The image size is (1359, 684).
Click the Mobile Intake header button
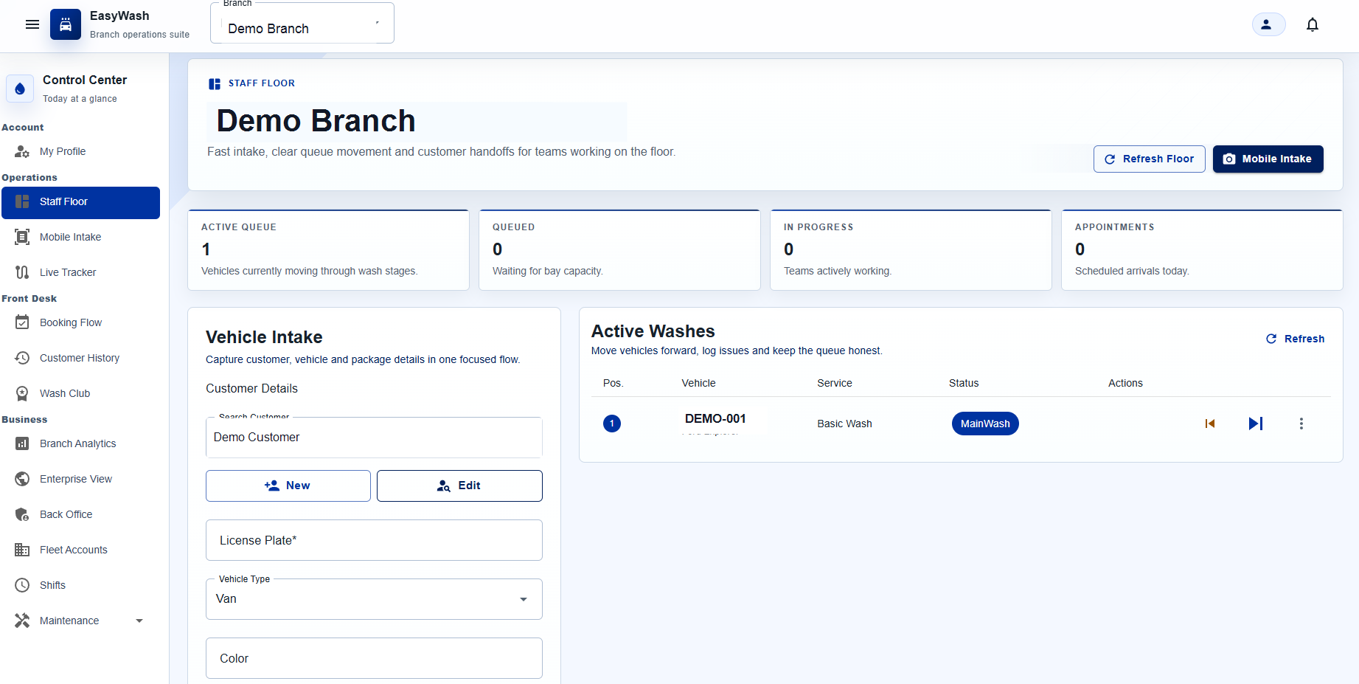click(x=1268, y=159)
